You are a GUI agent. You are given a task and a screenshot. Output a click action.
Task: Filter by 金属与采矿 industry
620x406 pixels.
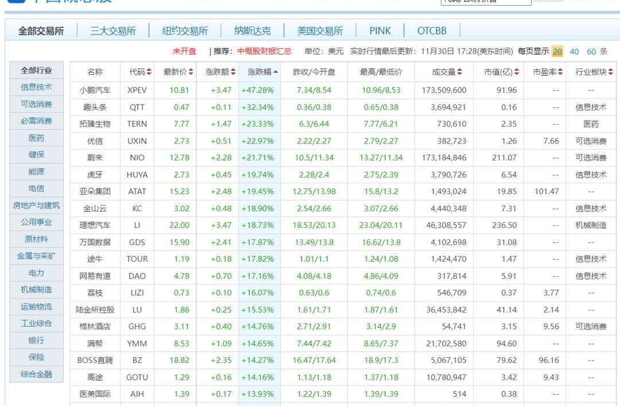[36, 256]
